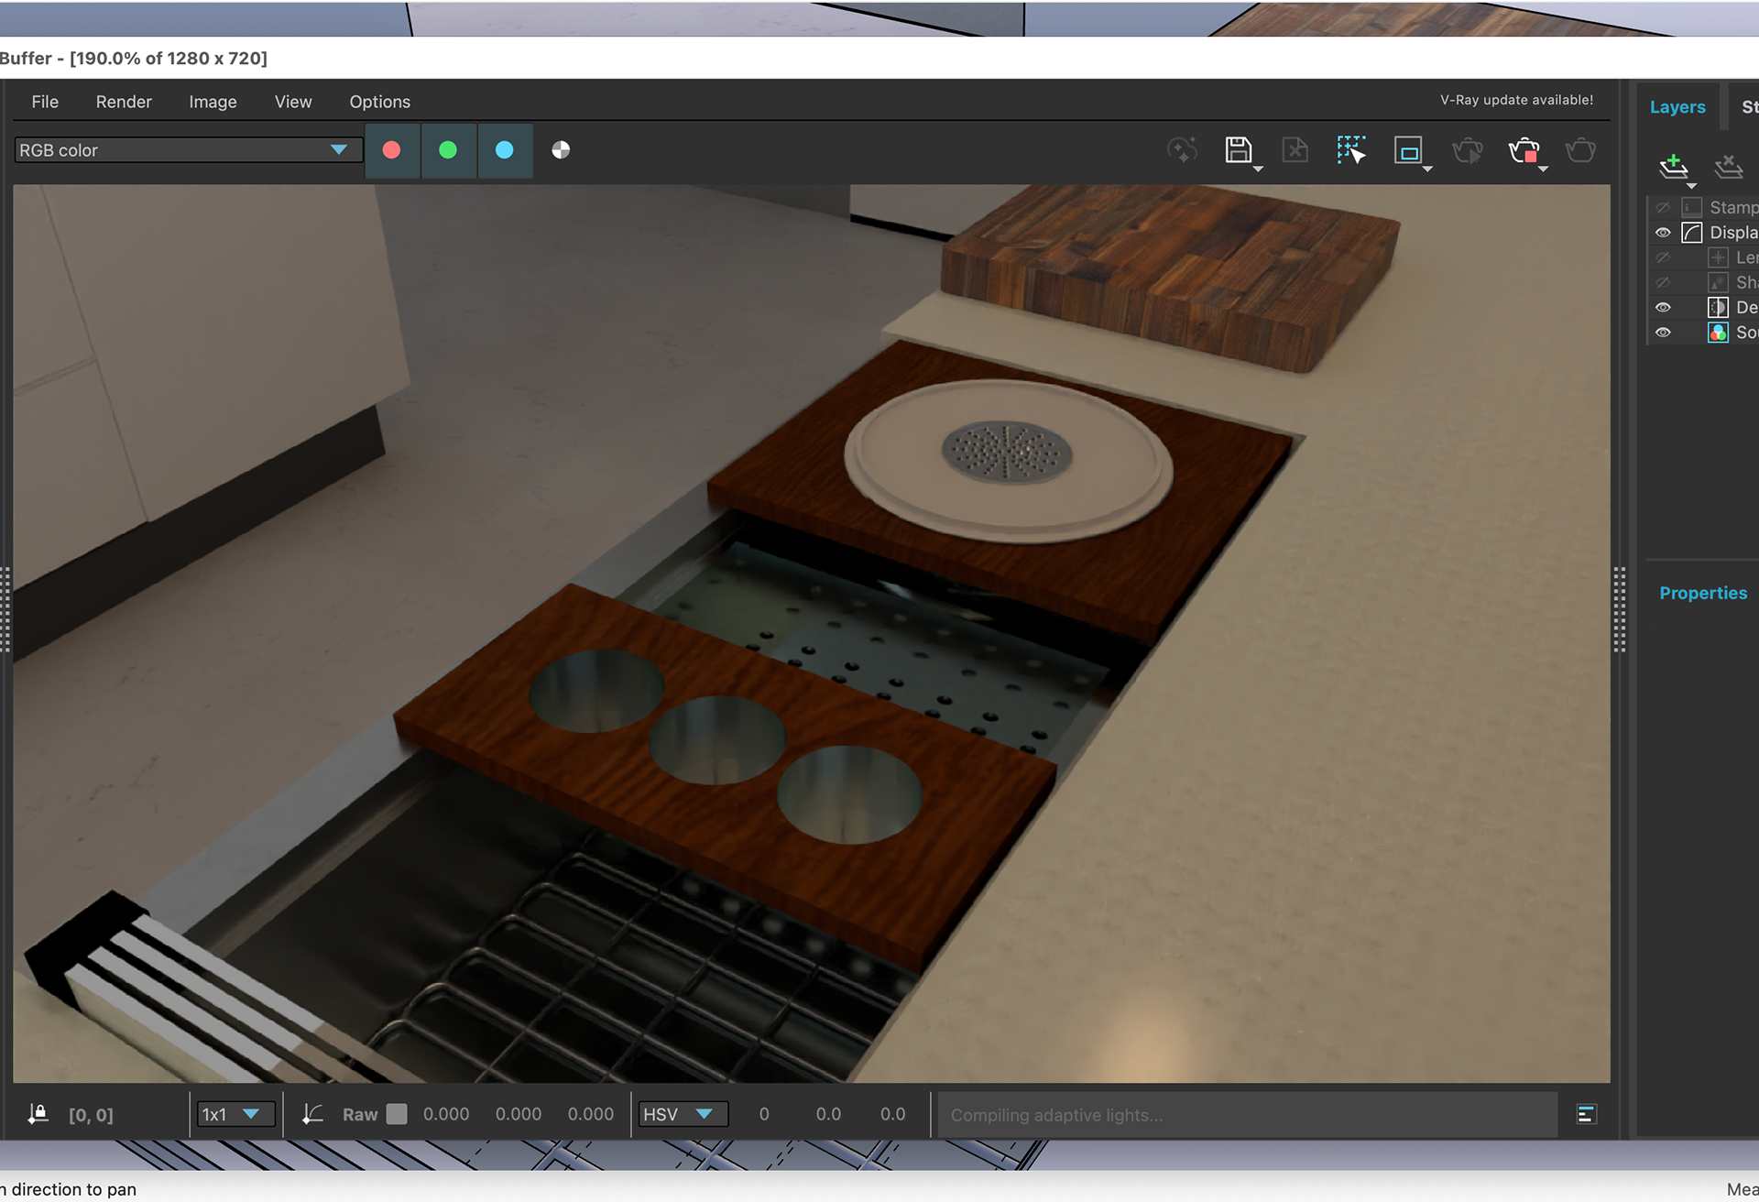Click the V-Ray update available link
1759x1202 pixels.
(x=1516, y=100)
